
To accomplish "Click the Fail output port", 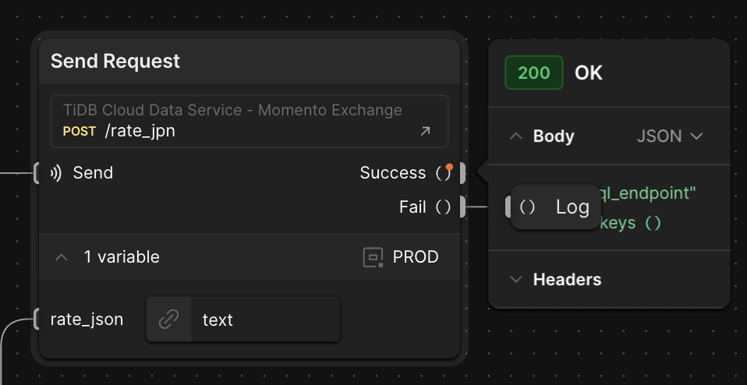I will (462, 207).
